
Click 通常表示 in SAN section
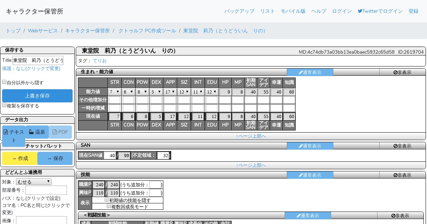(310, 146)
